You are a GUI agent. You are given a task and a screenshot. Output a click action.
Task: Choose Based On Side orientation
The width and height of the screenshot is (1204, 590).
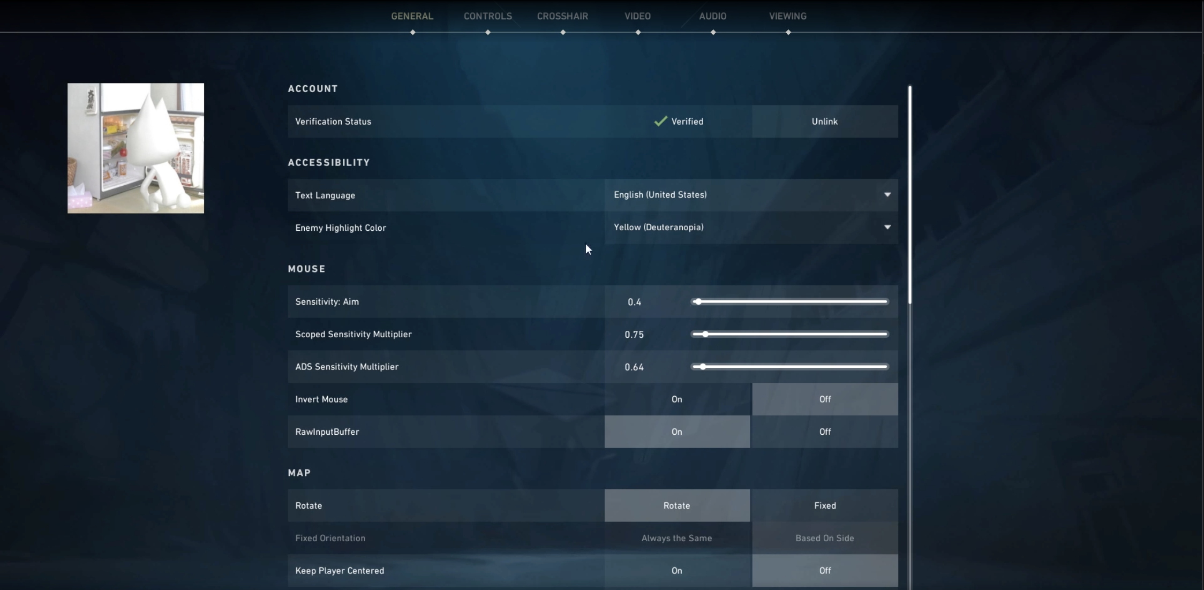pyautogui.click(x=825, y=539)
